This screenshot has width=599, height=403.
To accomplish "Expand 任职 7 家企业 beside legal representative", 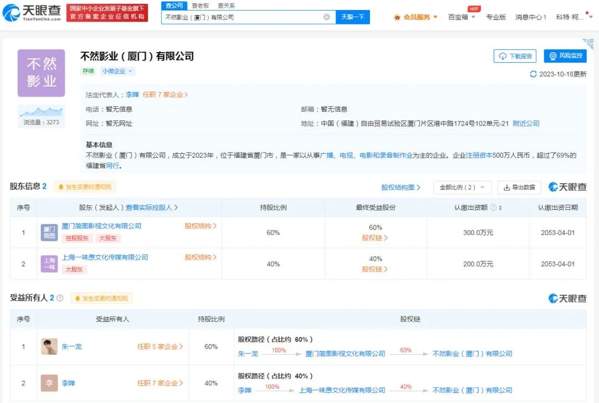I will tap(165, 94).
